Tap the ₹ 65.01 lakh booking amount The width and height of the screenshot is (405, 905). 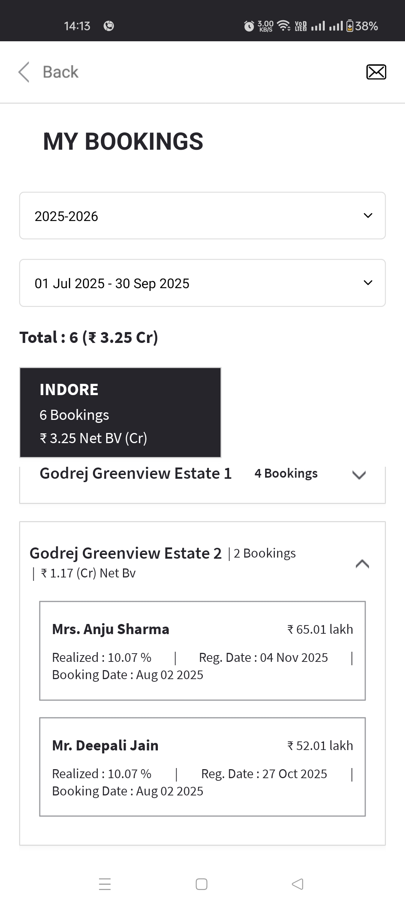tap(320, 629)
